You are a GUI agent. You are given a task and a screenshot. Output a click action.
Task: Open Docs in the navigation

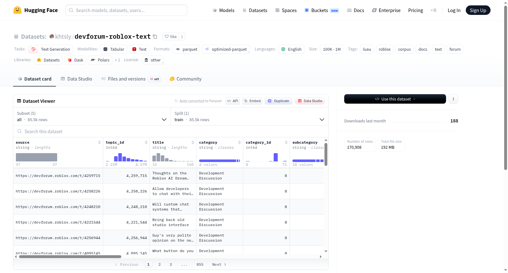356,10
